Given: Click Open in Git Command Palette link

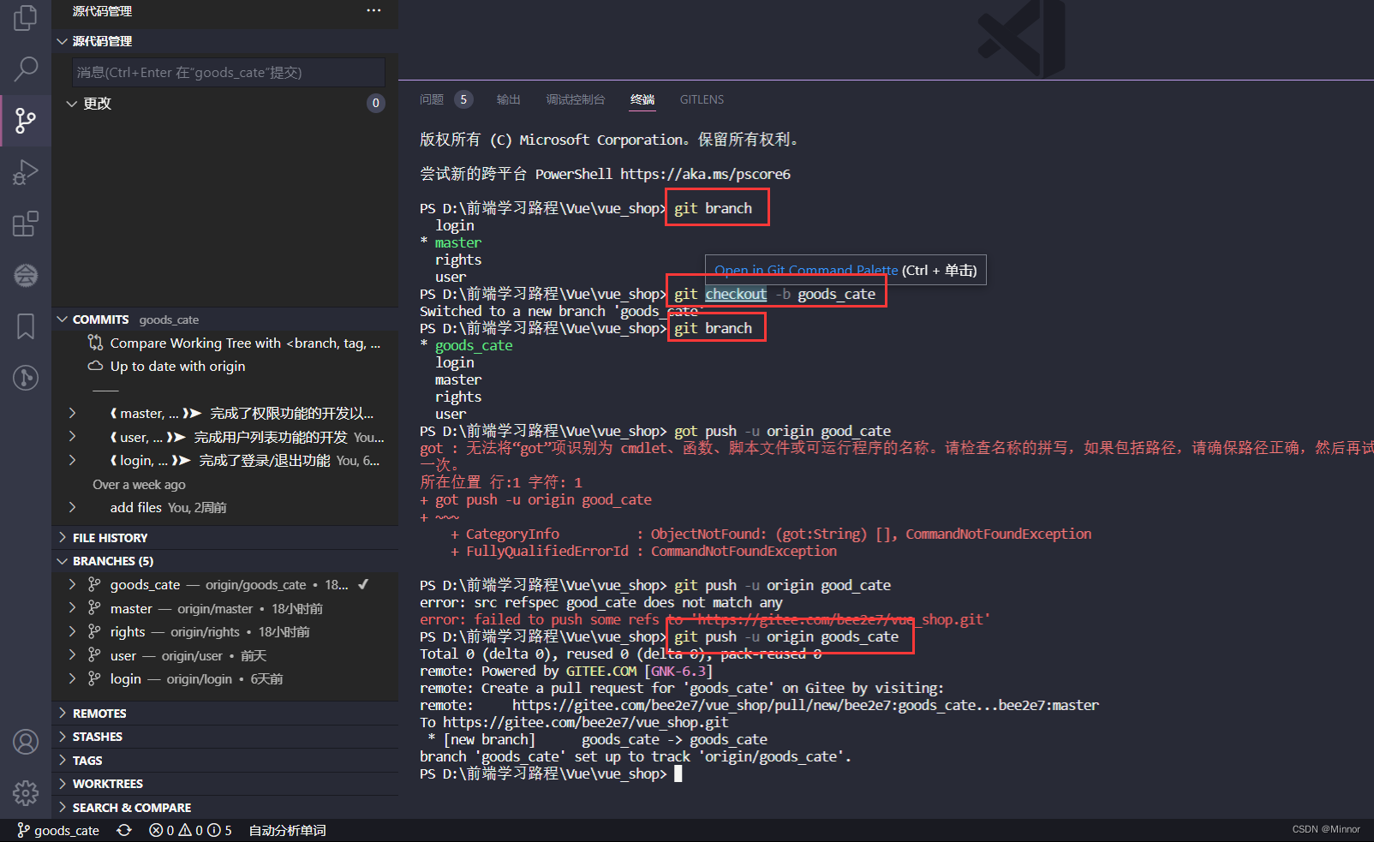Looking at the screenshot, I should click(806, 270).
